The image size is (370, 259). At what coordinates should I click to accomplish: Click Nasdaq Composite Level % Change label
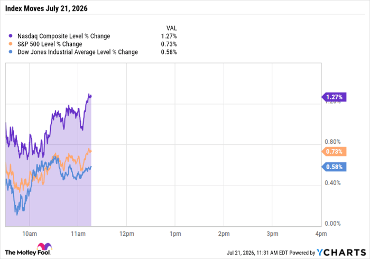point(64,36)
